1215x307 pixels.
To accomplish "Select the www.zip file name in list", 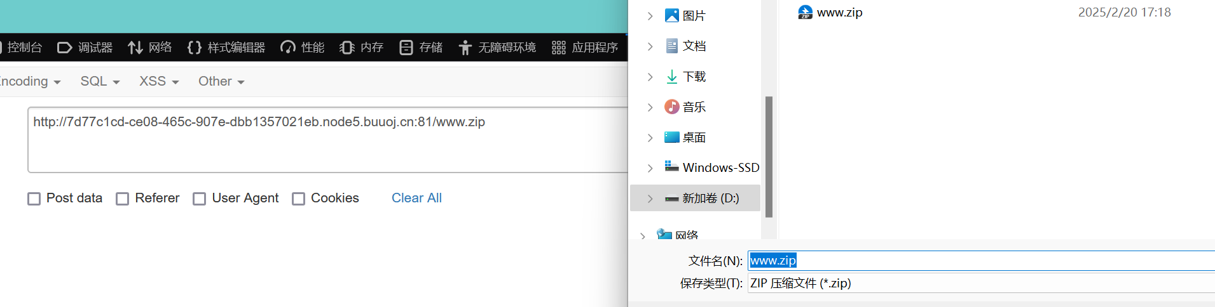I will (x=839, y=13).
